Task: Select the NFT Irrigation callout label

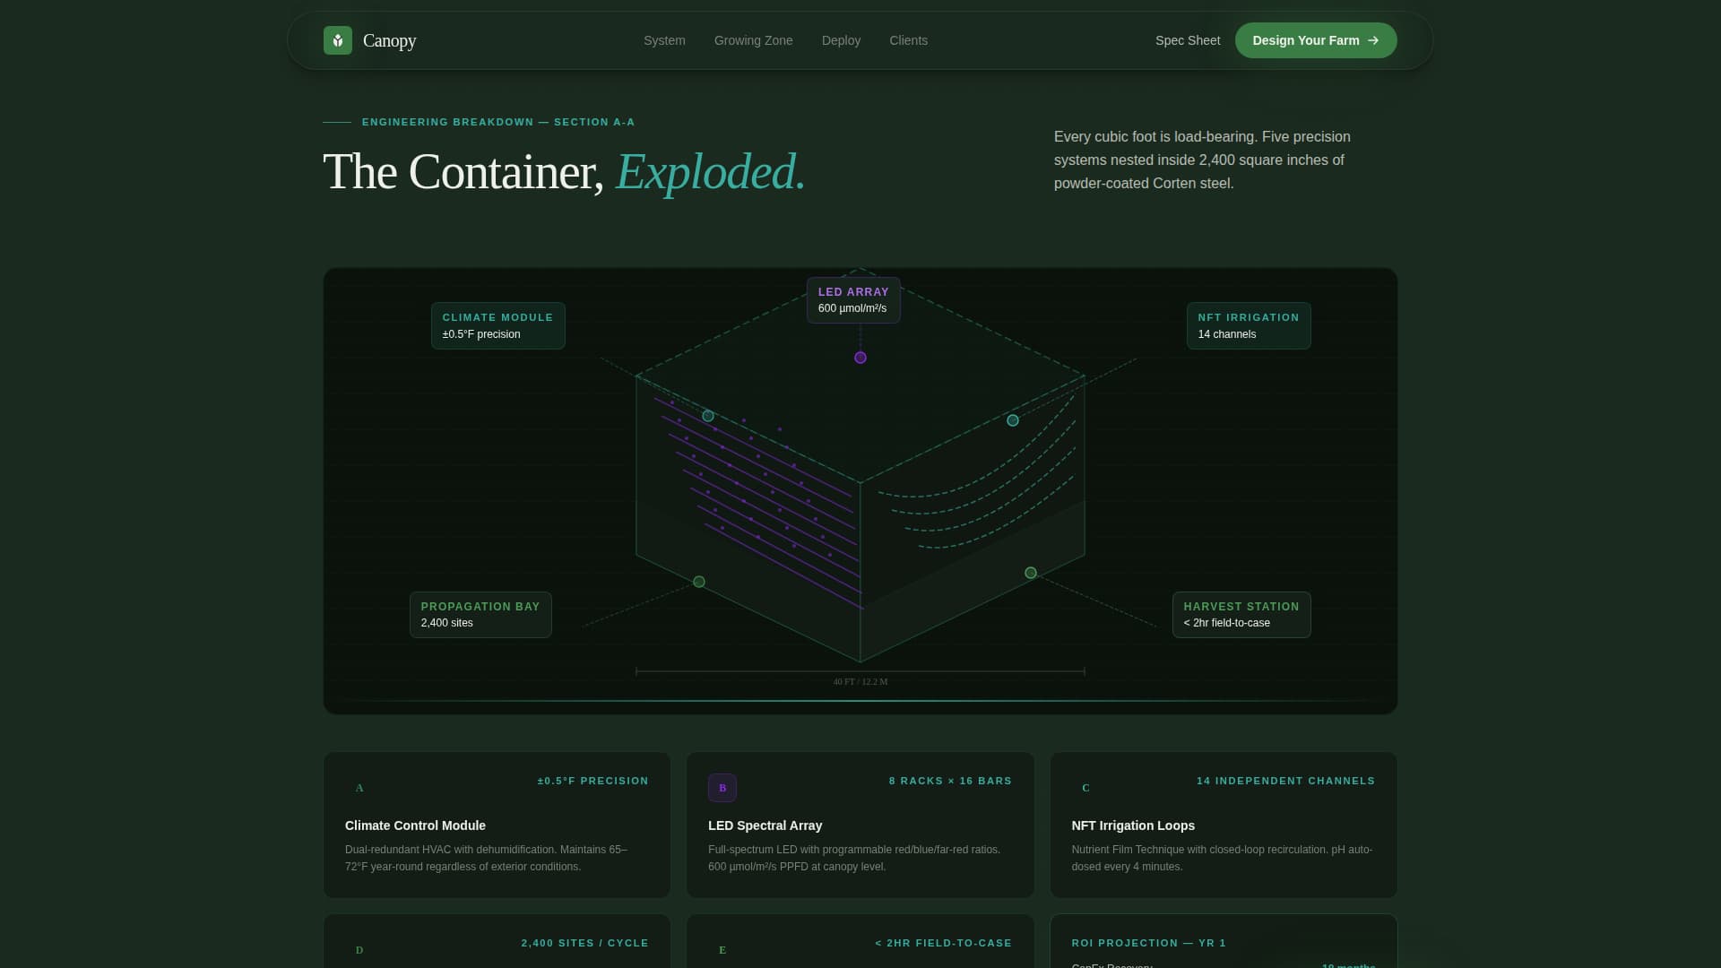Action: (x=1249, y=325)
